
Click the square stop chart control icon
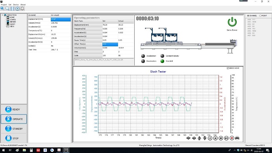(221, 138)
